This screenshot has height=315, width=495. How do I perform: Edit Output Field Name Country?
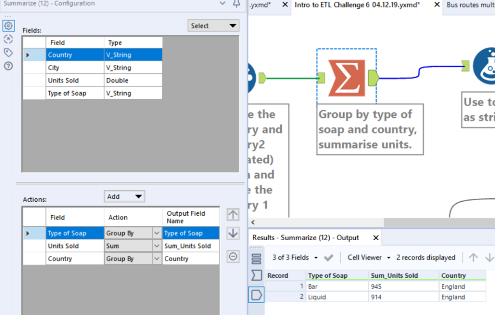pyautogui.click(x=190, y=259)
